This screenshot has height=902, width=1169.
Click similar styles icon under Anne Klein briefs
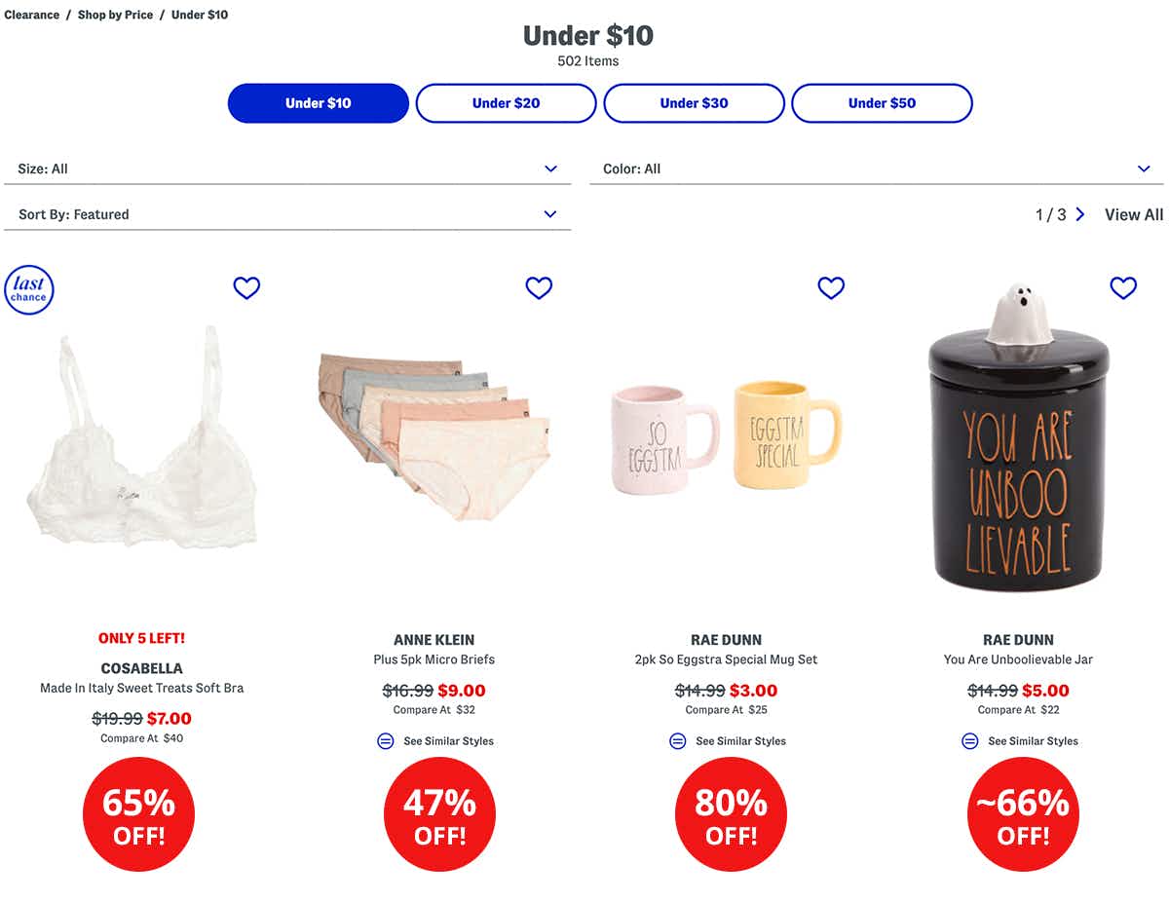[x=386, y=741]
